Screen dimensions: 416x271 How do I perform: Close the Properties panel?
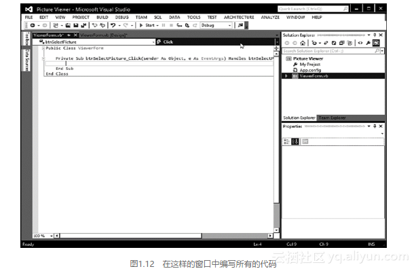(x=381, y=126)
